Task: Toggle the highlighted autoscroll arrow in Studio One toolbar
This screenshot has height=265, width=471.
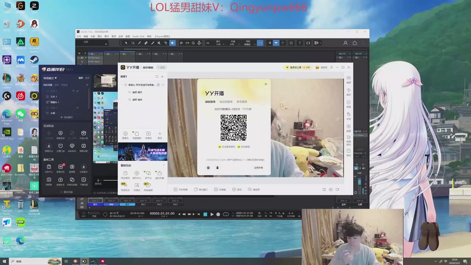Action: (276, 43)
